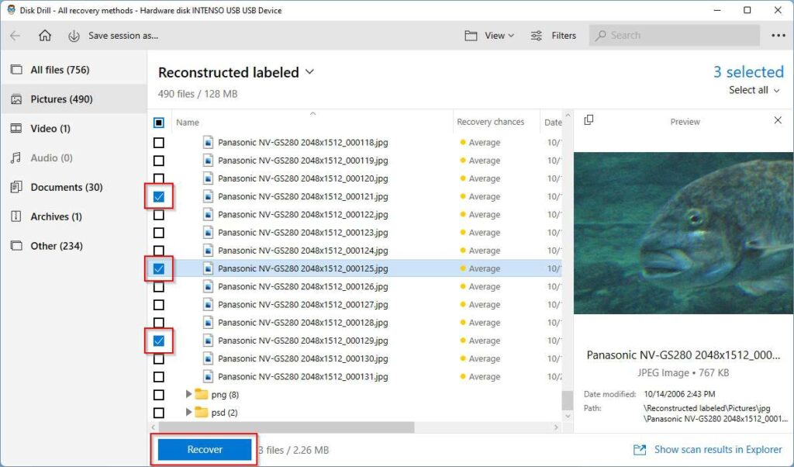
Task: Check the box for file 000122.jpg
Action: click(160, 215)
